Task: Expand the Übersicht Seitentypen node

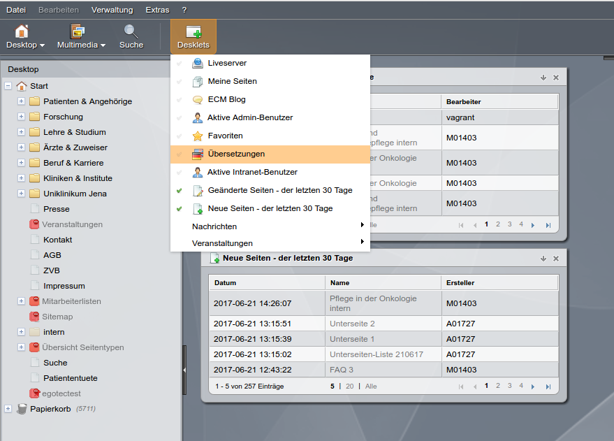Action: coord(21,347)
